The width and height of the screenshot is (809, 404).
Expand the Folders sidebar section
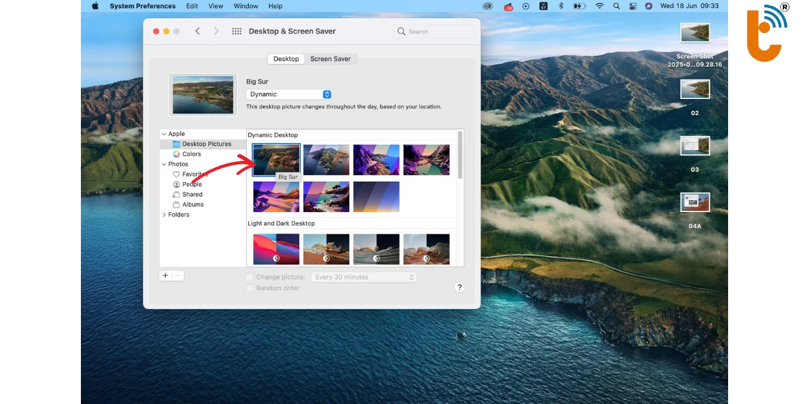click(x=164, y=215)
